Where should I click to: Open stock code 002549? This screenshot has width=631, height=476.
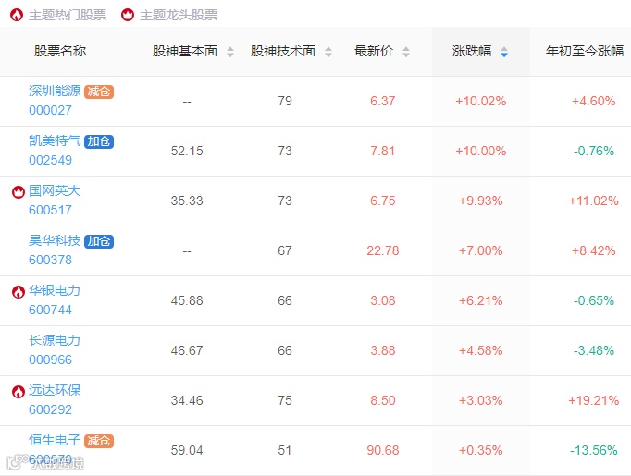pyautogui.click(x=50, y=160)
